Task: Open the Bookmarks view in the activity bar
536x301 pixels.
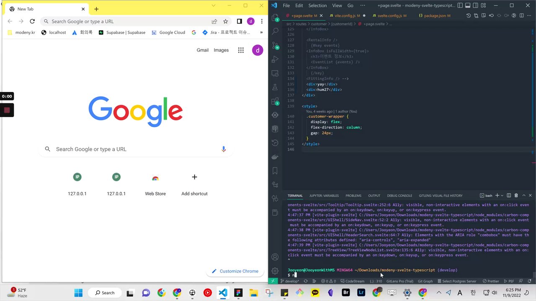Action: coord(275,171)
